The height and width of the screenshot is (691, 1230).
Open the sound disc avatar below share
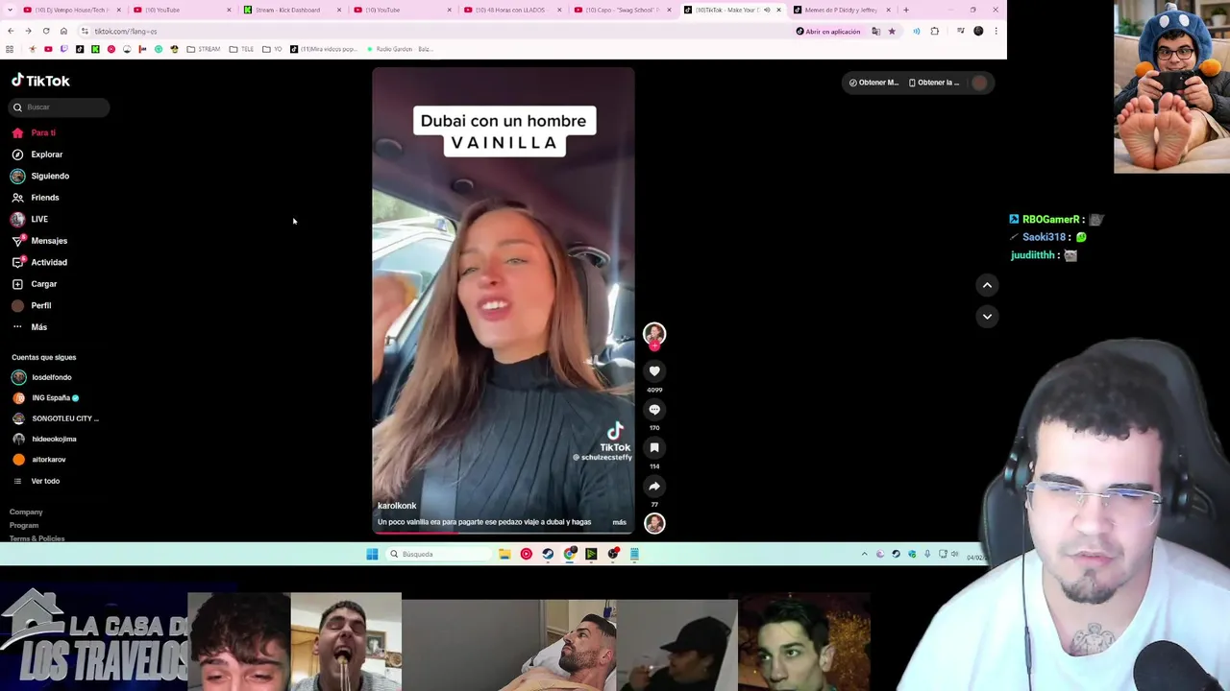(654, 523)
